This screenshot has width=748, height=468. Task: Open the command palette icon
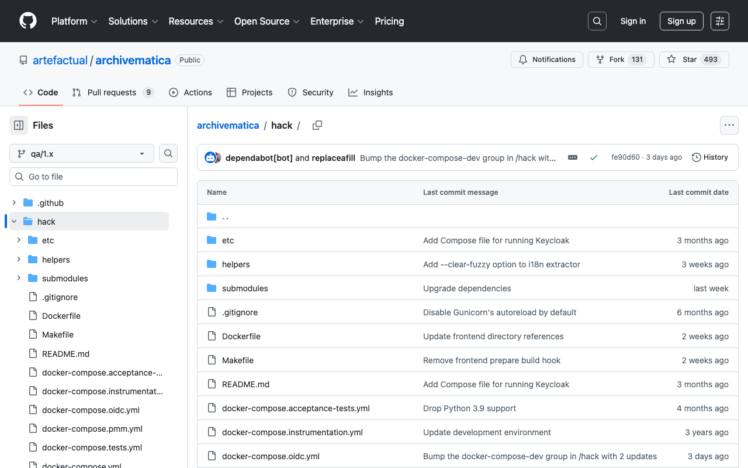(719, 21)
